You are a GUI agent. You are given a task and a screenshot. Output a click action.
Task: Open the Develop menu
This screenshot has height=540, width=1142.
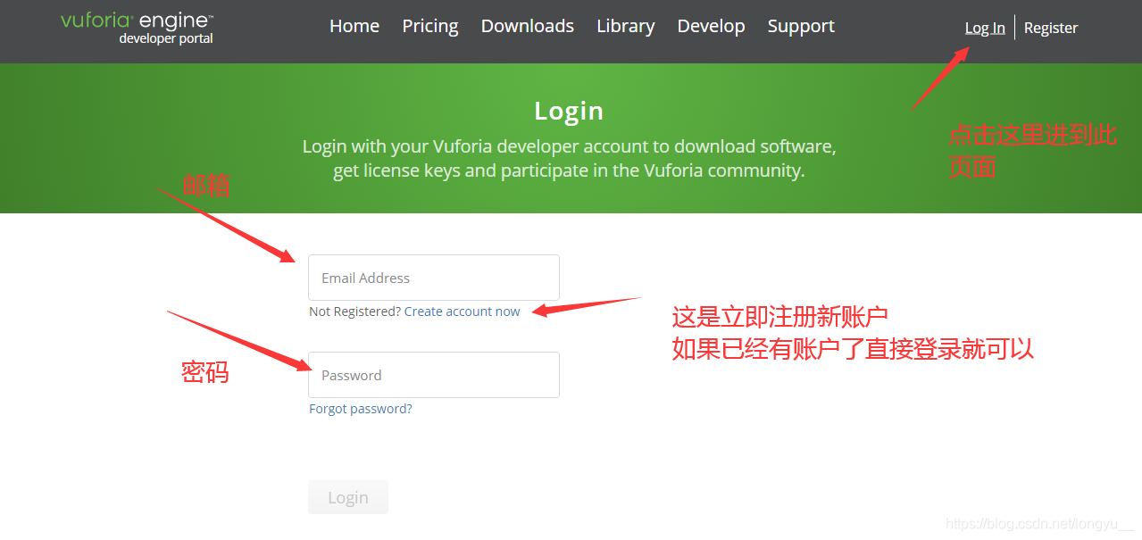click(x=712, y=26)
